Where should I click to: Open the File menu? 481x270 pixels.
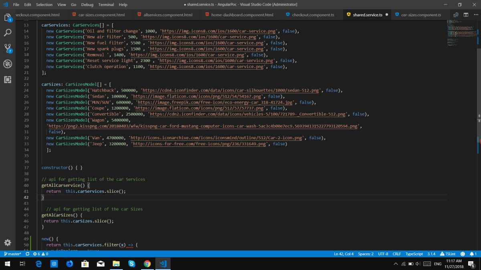pos(16,4)
